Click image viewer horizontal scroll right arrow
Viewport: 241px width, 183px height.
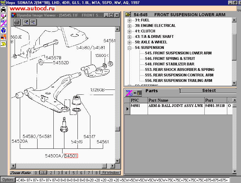(113, 166)
